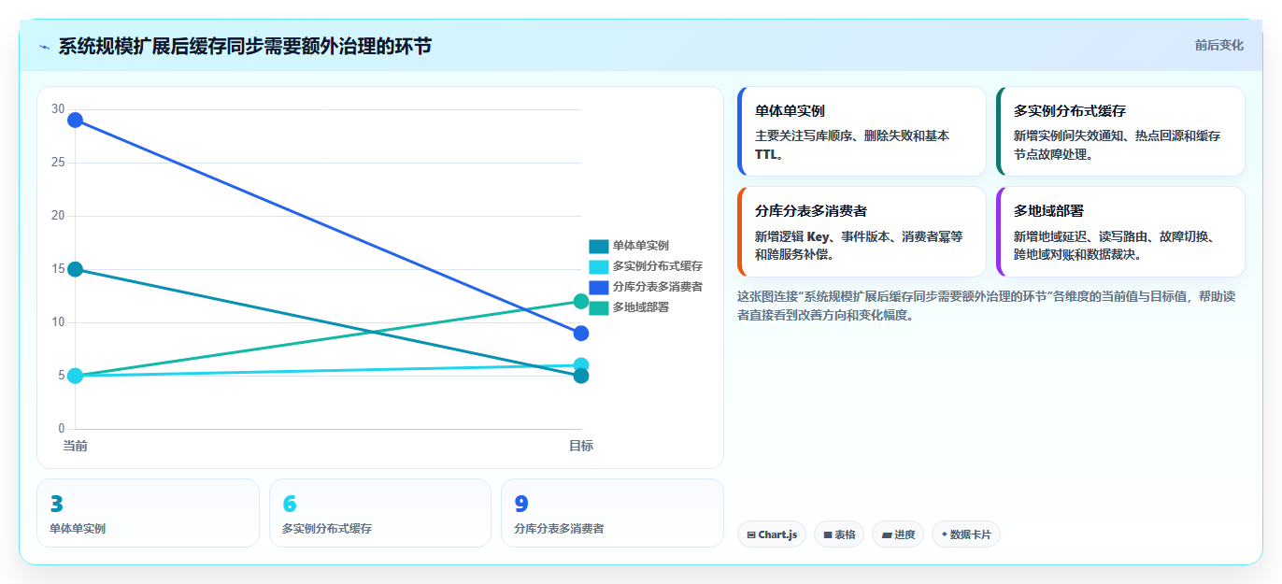Image resolution: width=1282 pixels, height=584 pixels.
Task: Toggle 单体单实例 legend color box
Action: coord(598,246)
